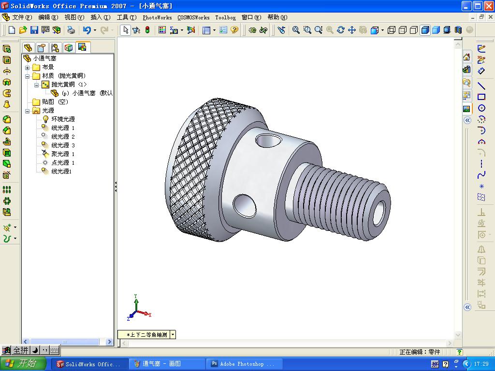495x371 pixels.
Task: Create a new document with the New icon
Action: click(x=12, y=30)
